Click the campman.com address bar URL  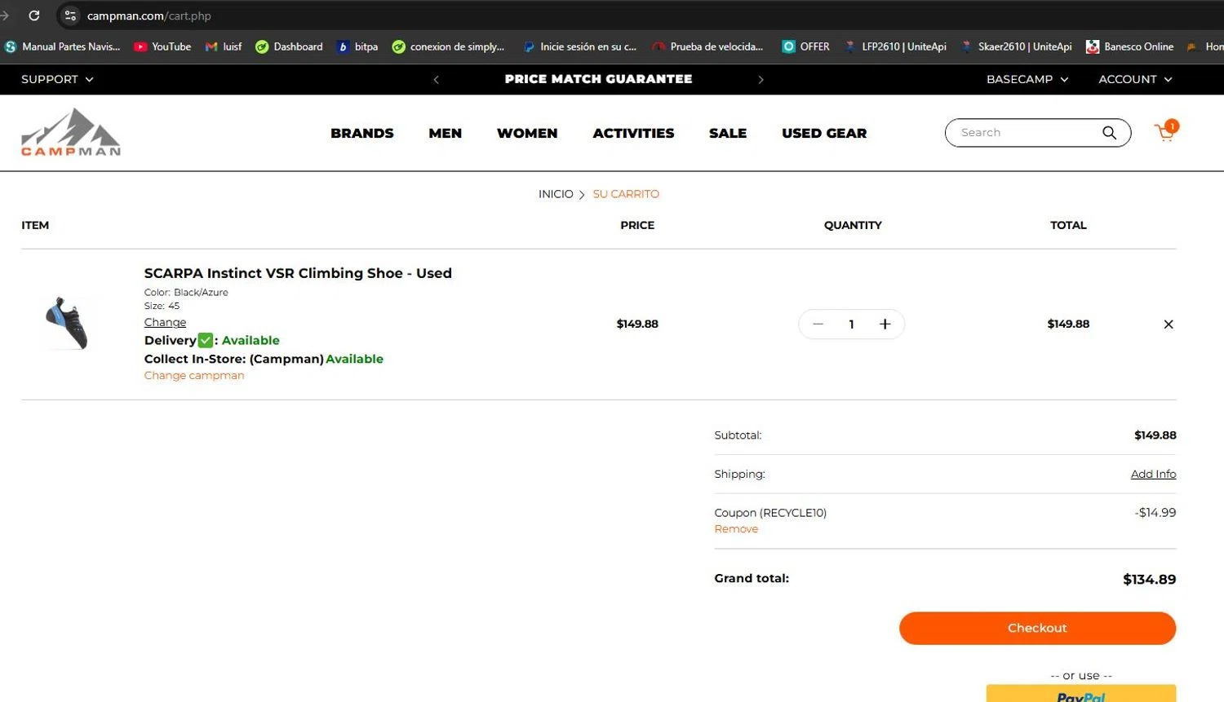149,15
